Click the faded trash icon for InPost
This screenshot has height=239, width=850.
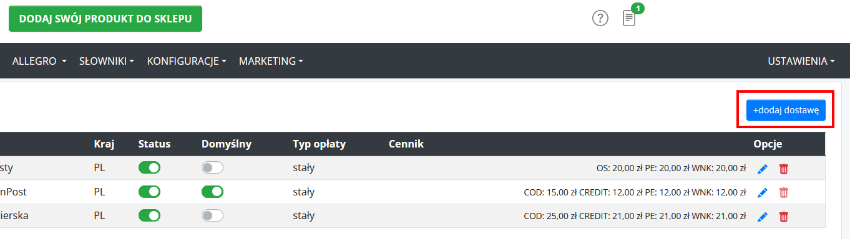(x=784, y=193)
